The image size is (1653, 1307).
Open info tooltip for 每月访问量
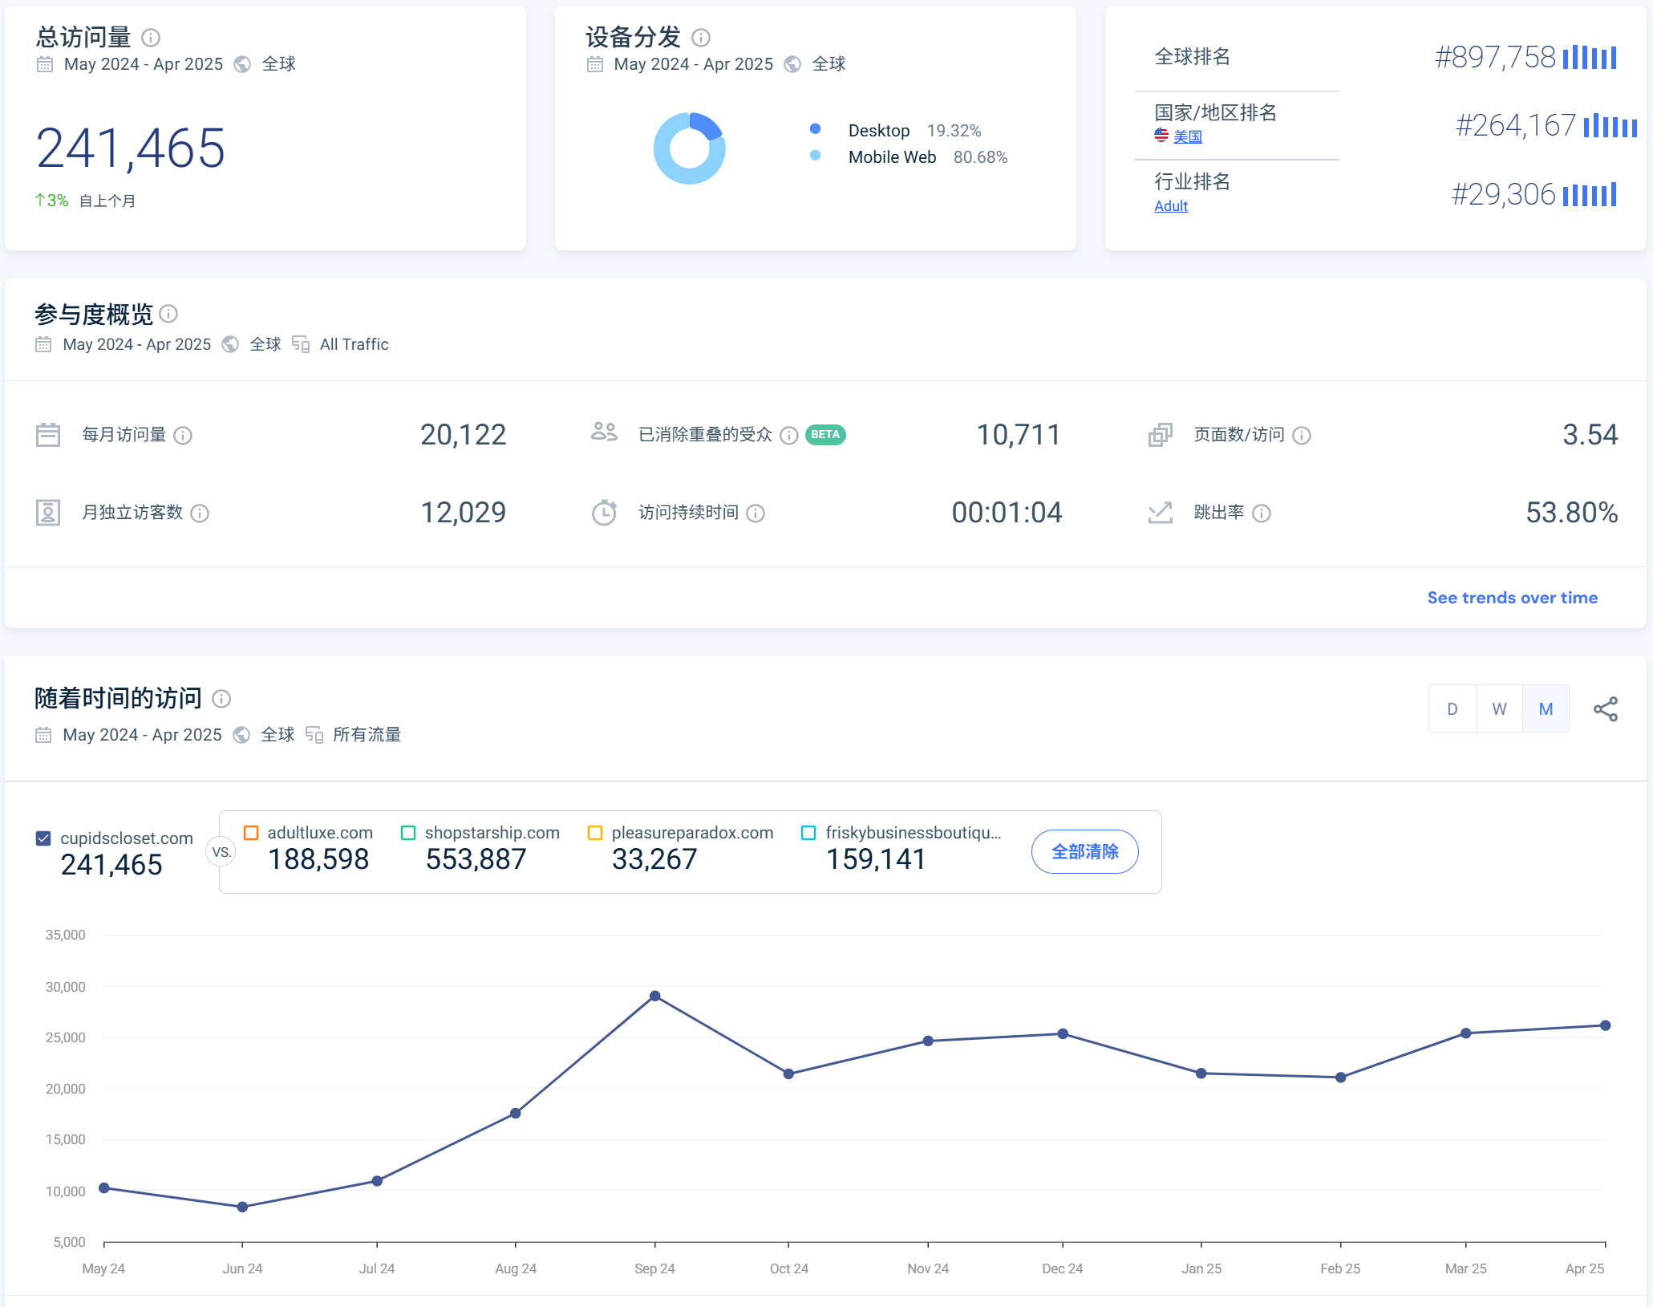183,436
